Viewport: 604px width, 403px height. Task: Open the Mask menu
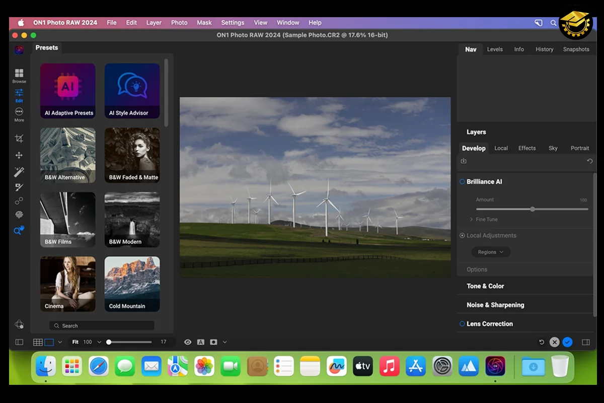point(204,23)
